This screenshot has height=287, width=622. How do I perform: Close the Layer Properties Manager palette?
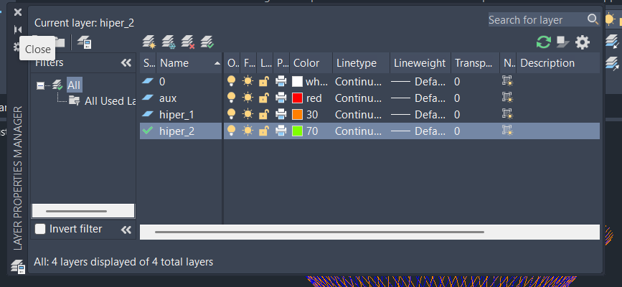coord(18,12)
